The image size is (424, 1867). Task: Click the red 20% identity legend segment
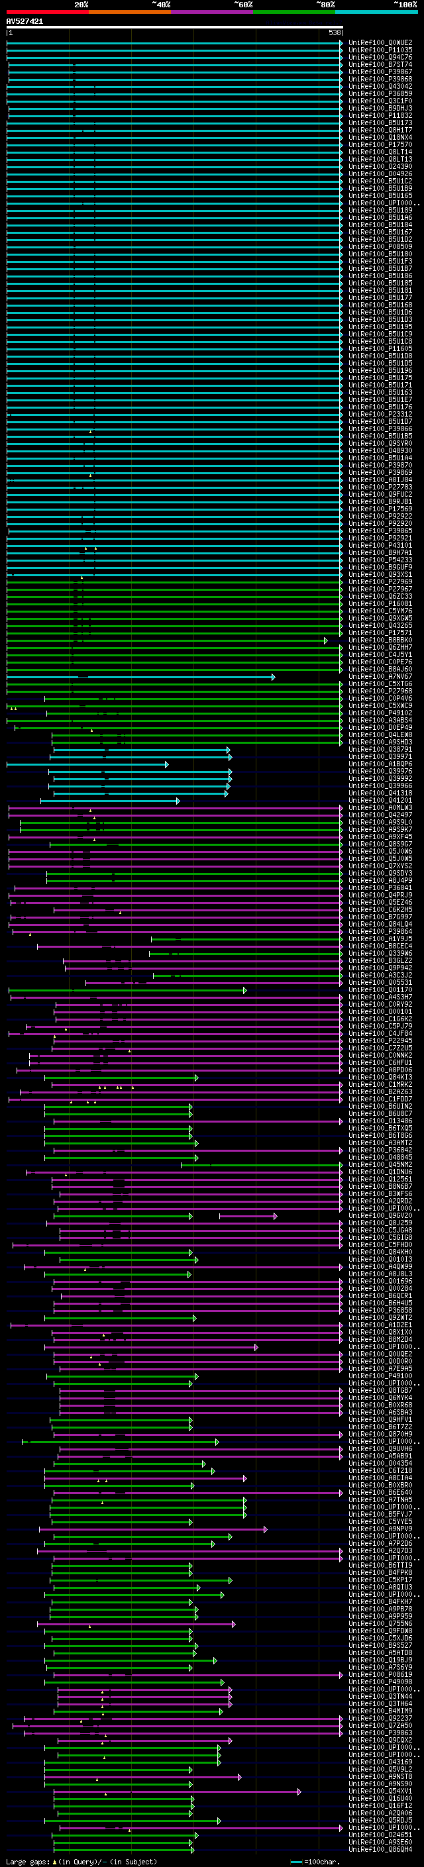click(x=47, y=12)
